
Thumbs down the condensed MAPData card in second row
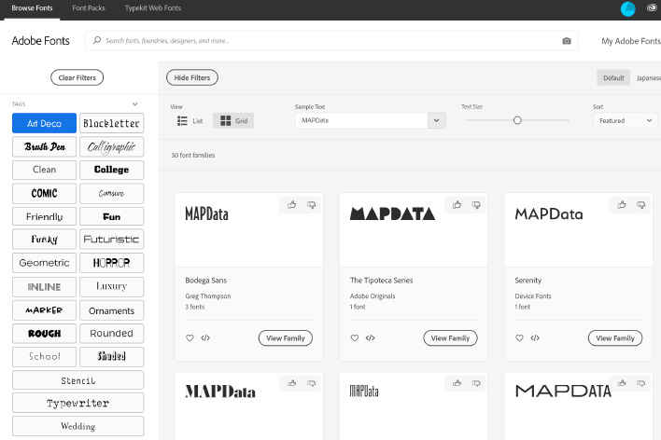(476, 383)
